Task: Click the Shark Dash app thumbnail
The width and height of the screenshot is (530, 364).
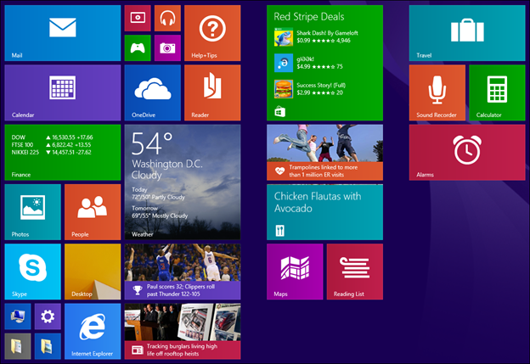Action: click(x=284, y=36)
